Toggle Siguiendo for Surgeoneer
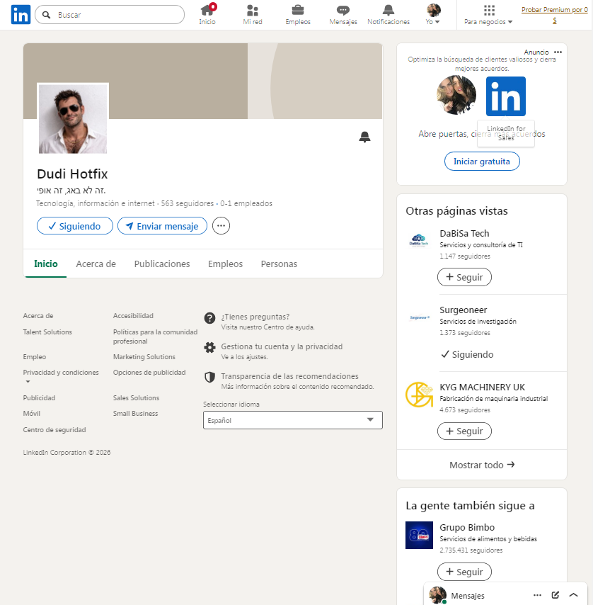Viewport: 593px width, 605px height. (x=467, y=354)
